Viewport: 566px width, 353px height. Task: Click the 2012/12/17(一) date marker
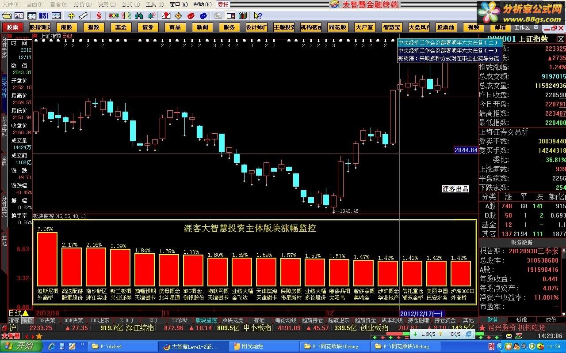(x=422, y=313)
